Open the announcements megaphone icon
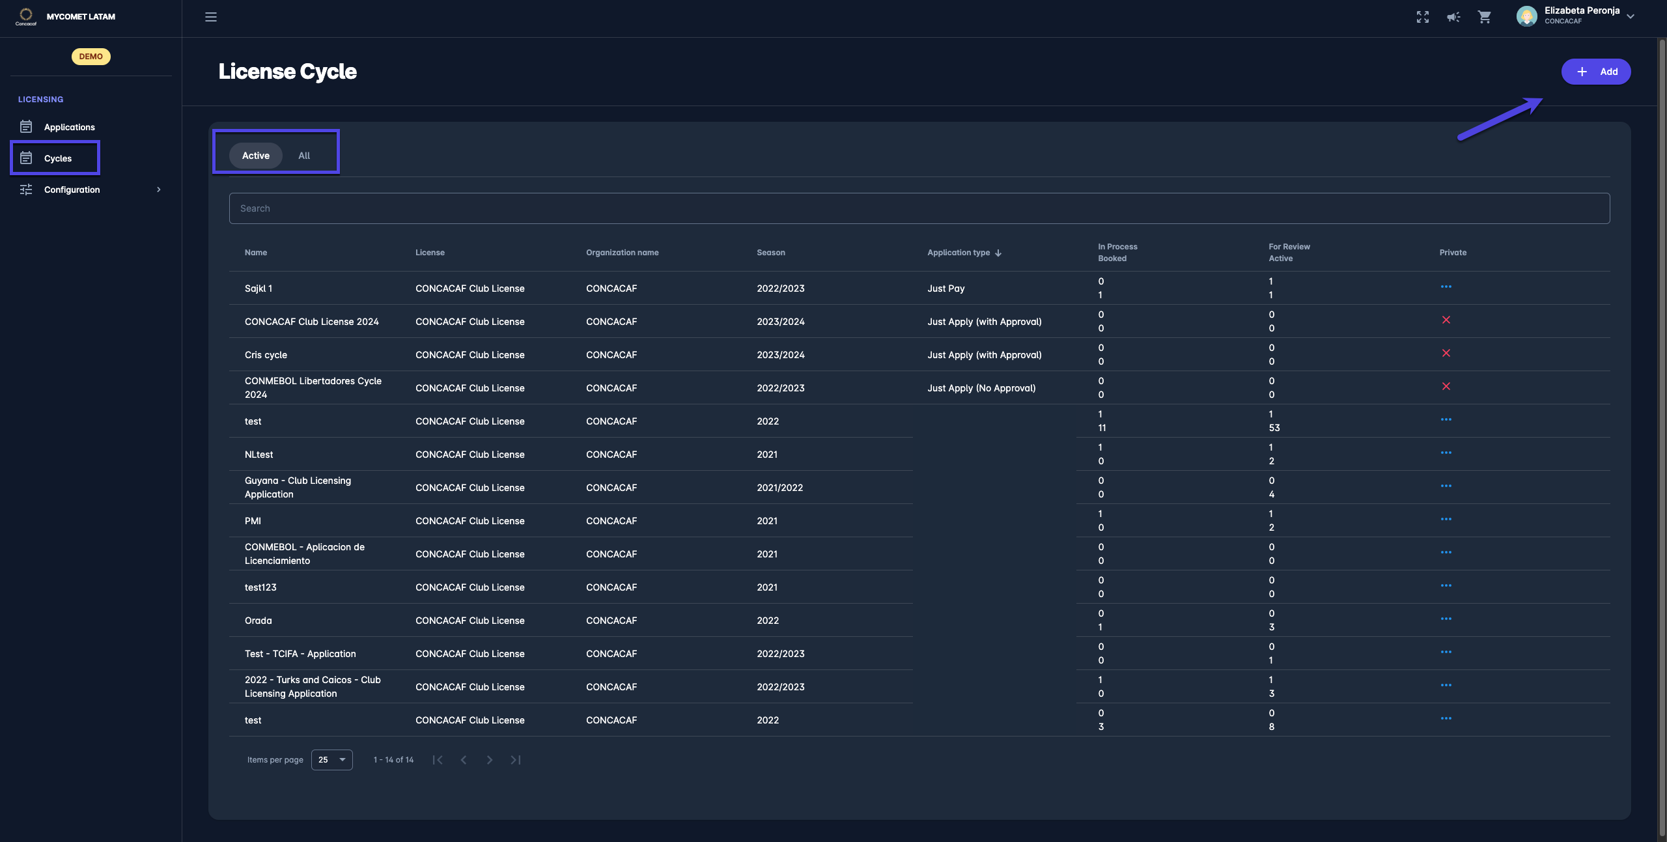This screenshot has width=1667, height=842. click(x=1453, y=17)
